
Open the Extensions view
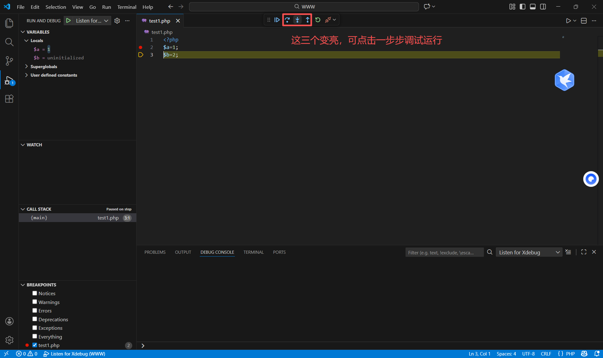pyautogui.click(x=9, y=99)
